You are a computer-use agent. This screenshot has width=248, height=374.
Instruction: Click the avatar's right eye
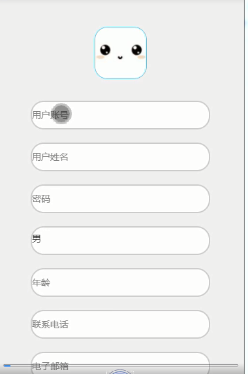tap(136, 50)
